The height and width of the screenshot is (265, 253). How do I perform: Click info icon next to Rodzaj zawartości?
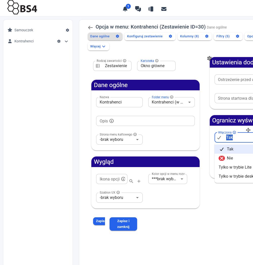coord(124,61)
